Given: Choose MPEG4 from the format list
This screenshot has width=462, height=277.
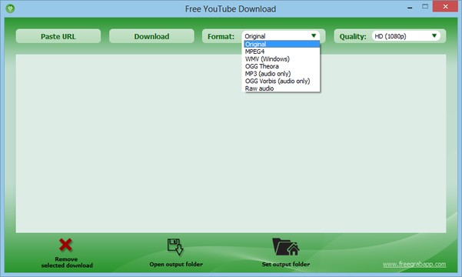Looking at the screenshot, I should [281, 52].
